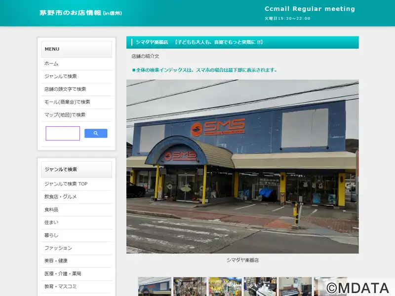Open the 美容・健康 category

coord(56,261)
